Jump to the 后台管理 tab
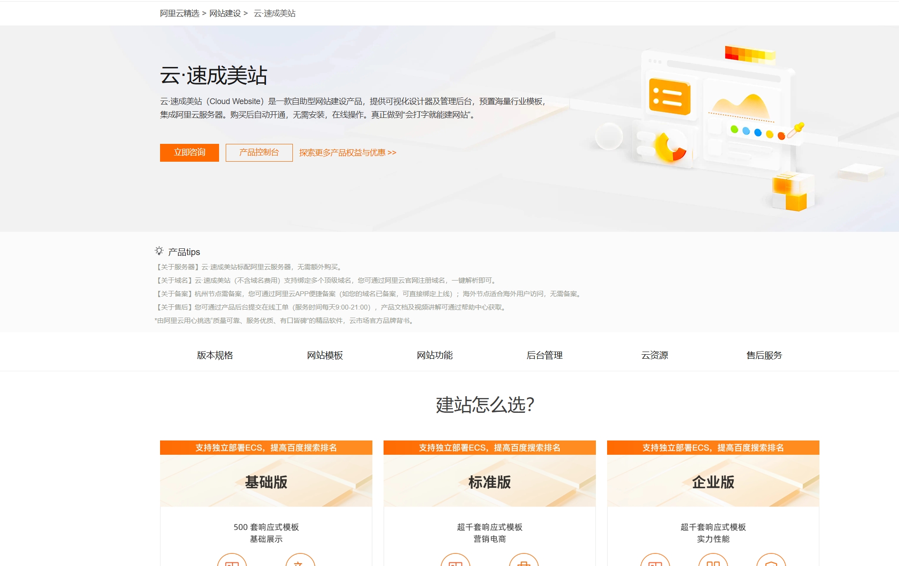 [544, 355]
